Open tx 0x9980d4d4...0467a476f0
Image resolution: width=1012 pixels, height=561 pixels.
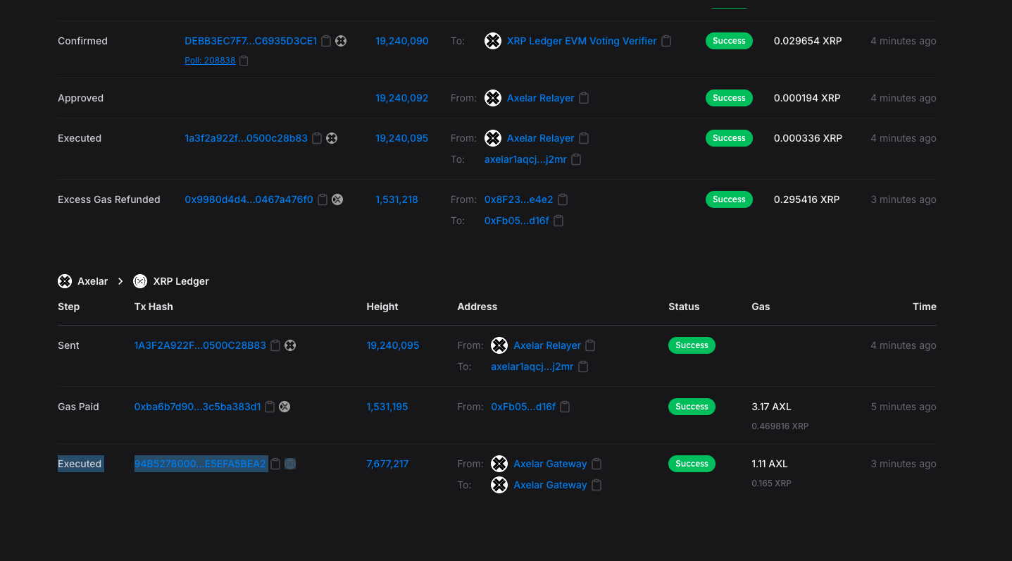tap(249, 199)
